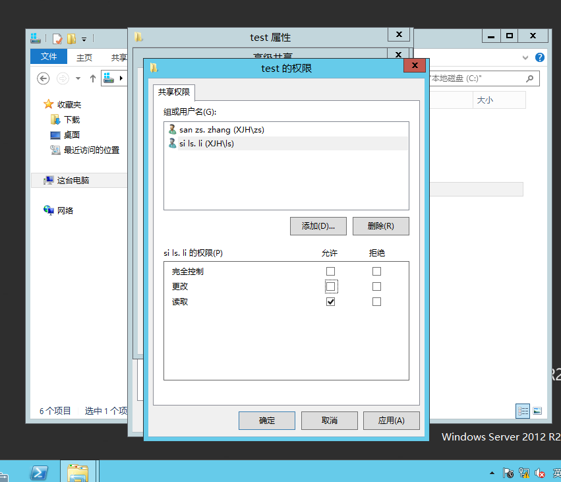Click Explorer forward navigation arrow
The image size is (561, 482).
click(x=63, y=78)
